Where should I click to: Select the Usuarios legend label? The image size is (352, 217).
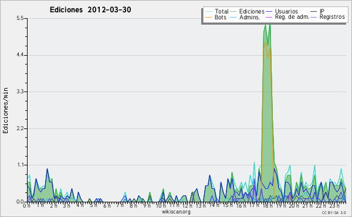click(x=286, y=11)
